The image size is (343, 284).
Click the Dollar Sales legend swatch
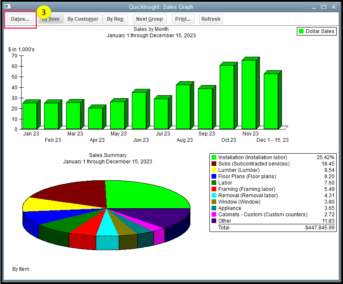point(301,31)
